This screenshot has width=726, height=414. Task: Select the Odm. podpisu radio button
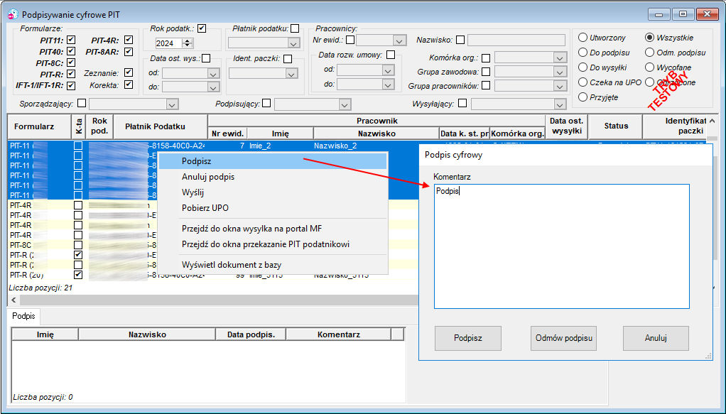point(649,53)
